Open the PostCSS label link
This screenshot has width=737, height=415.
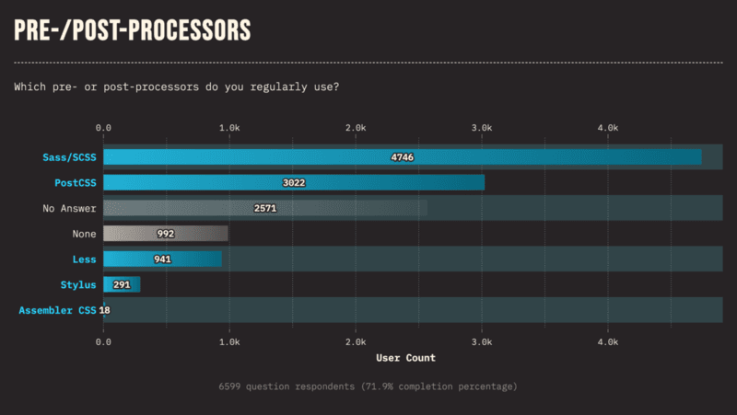coord(76,182)
